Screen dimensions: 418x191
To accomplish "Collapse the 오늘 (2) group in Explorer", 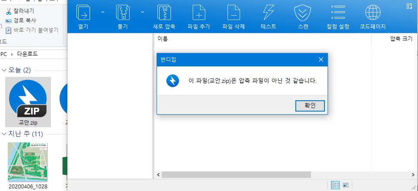I will coord(4,70).
